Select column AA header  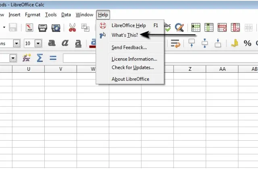pos(222,69)
